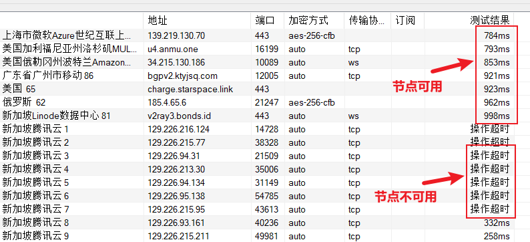Click ws protocol in v2ray3.bonds.id row

point(354,116)
